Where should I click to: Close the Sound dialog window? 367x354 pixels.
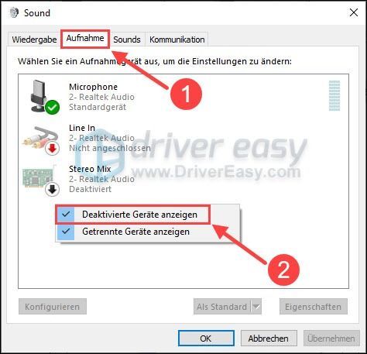click(x=354, y=12)
